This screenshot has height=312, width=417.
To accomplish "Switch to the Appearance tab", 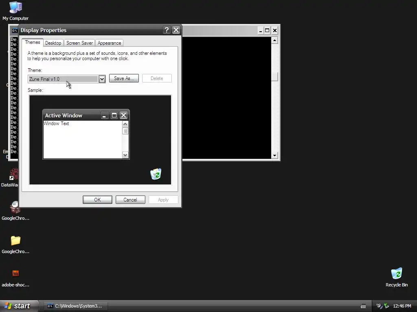I will tap(109, 43).
